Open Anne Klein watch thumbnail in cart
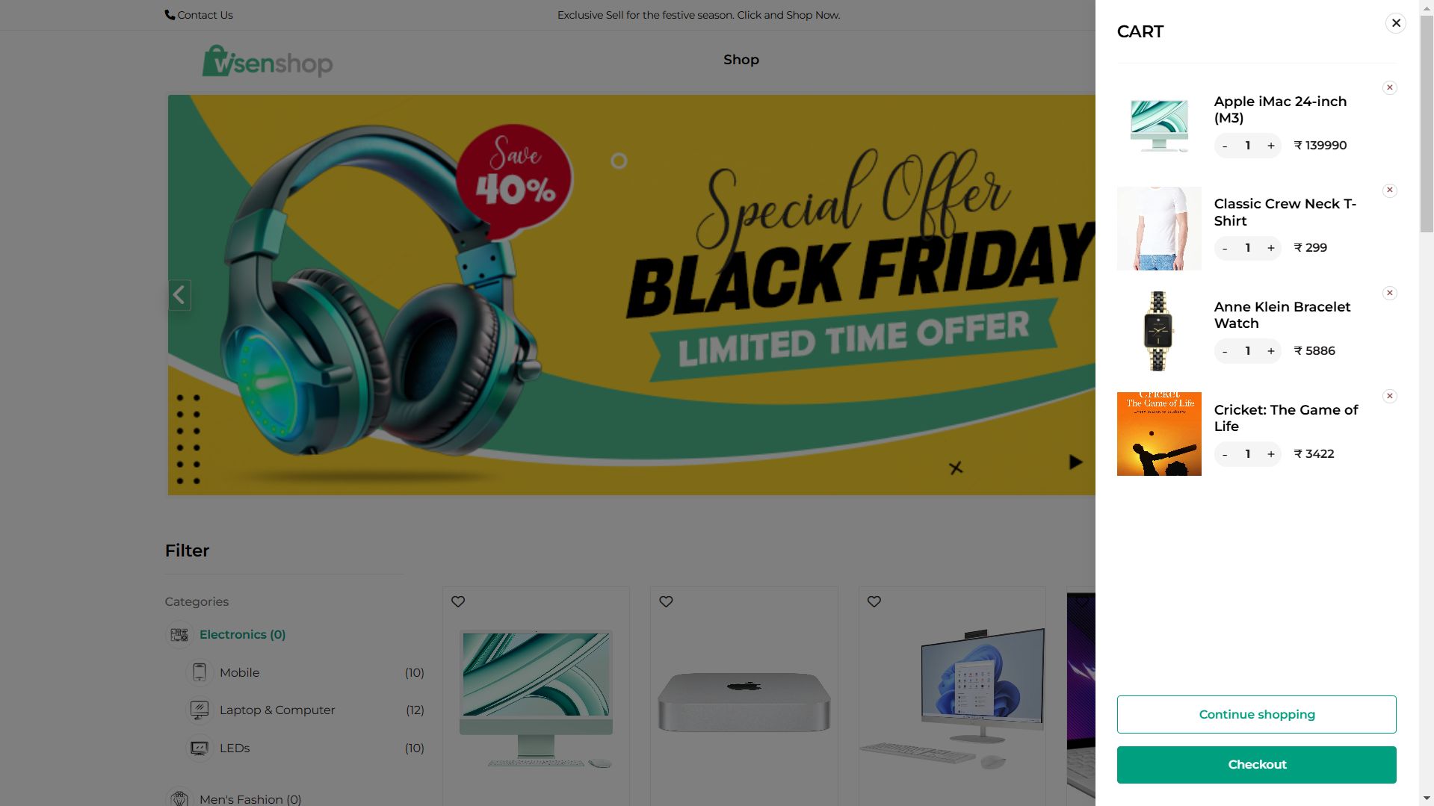This screenshot has height=806, width=1434. click(1158, 331)
